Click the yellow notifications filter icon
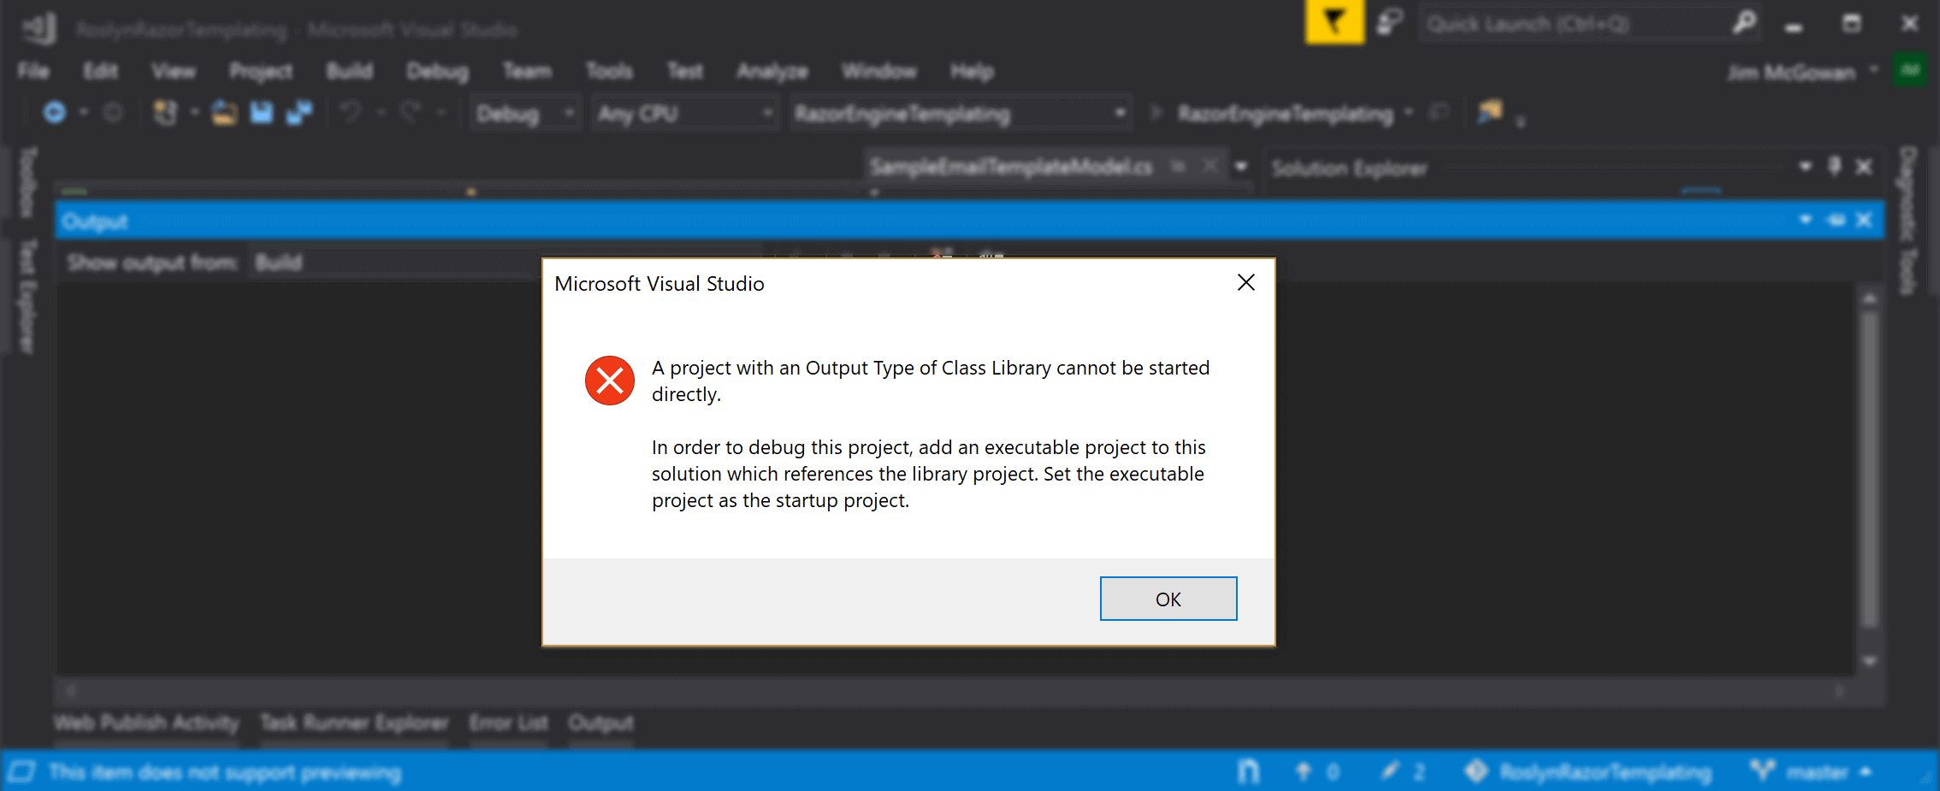 tap(1334, 21)
